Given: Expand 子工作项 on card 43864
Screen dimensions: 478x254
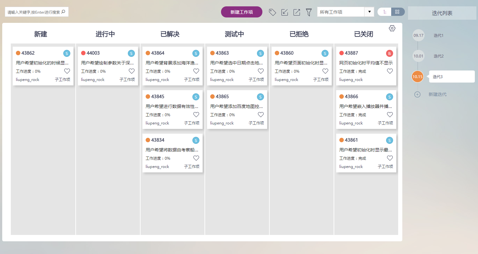Looking at the screenshot, I should coord(192,80).
